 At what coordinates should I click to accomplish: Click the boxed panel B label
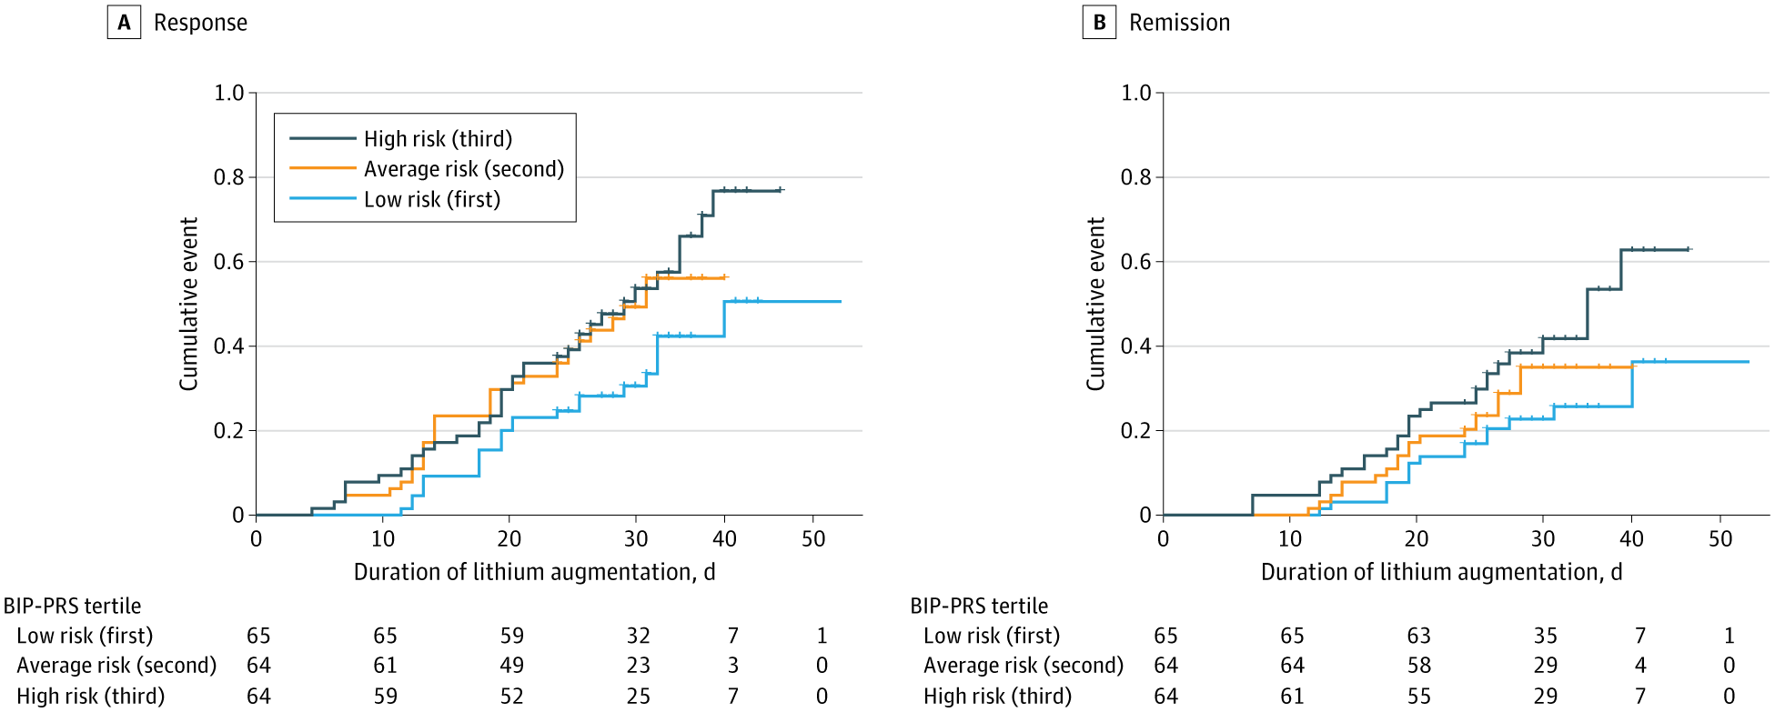click(1099, 23)
